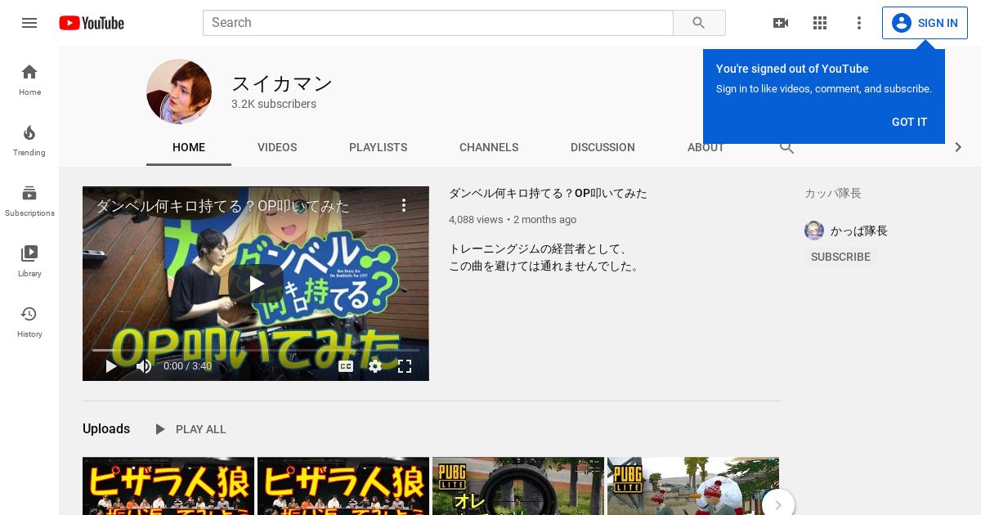This screenshot has width=981, height=515.
Task: Open the PUBG Lite snowman thumbnail
Action: (693, 486)
